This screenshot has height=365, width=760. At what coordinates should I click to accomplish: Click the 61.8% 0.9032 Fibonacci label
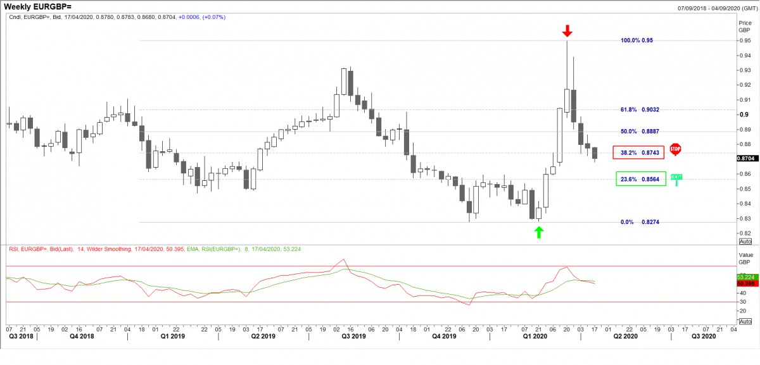click(x=640, y=109)
